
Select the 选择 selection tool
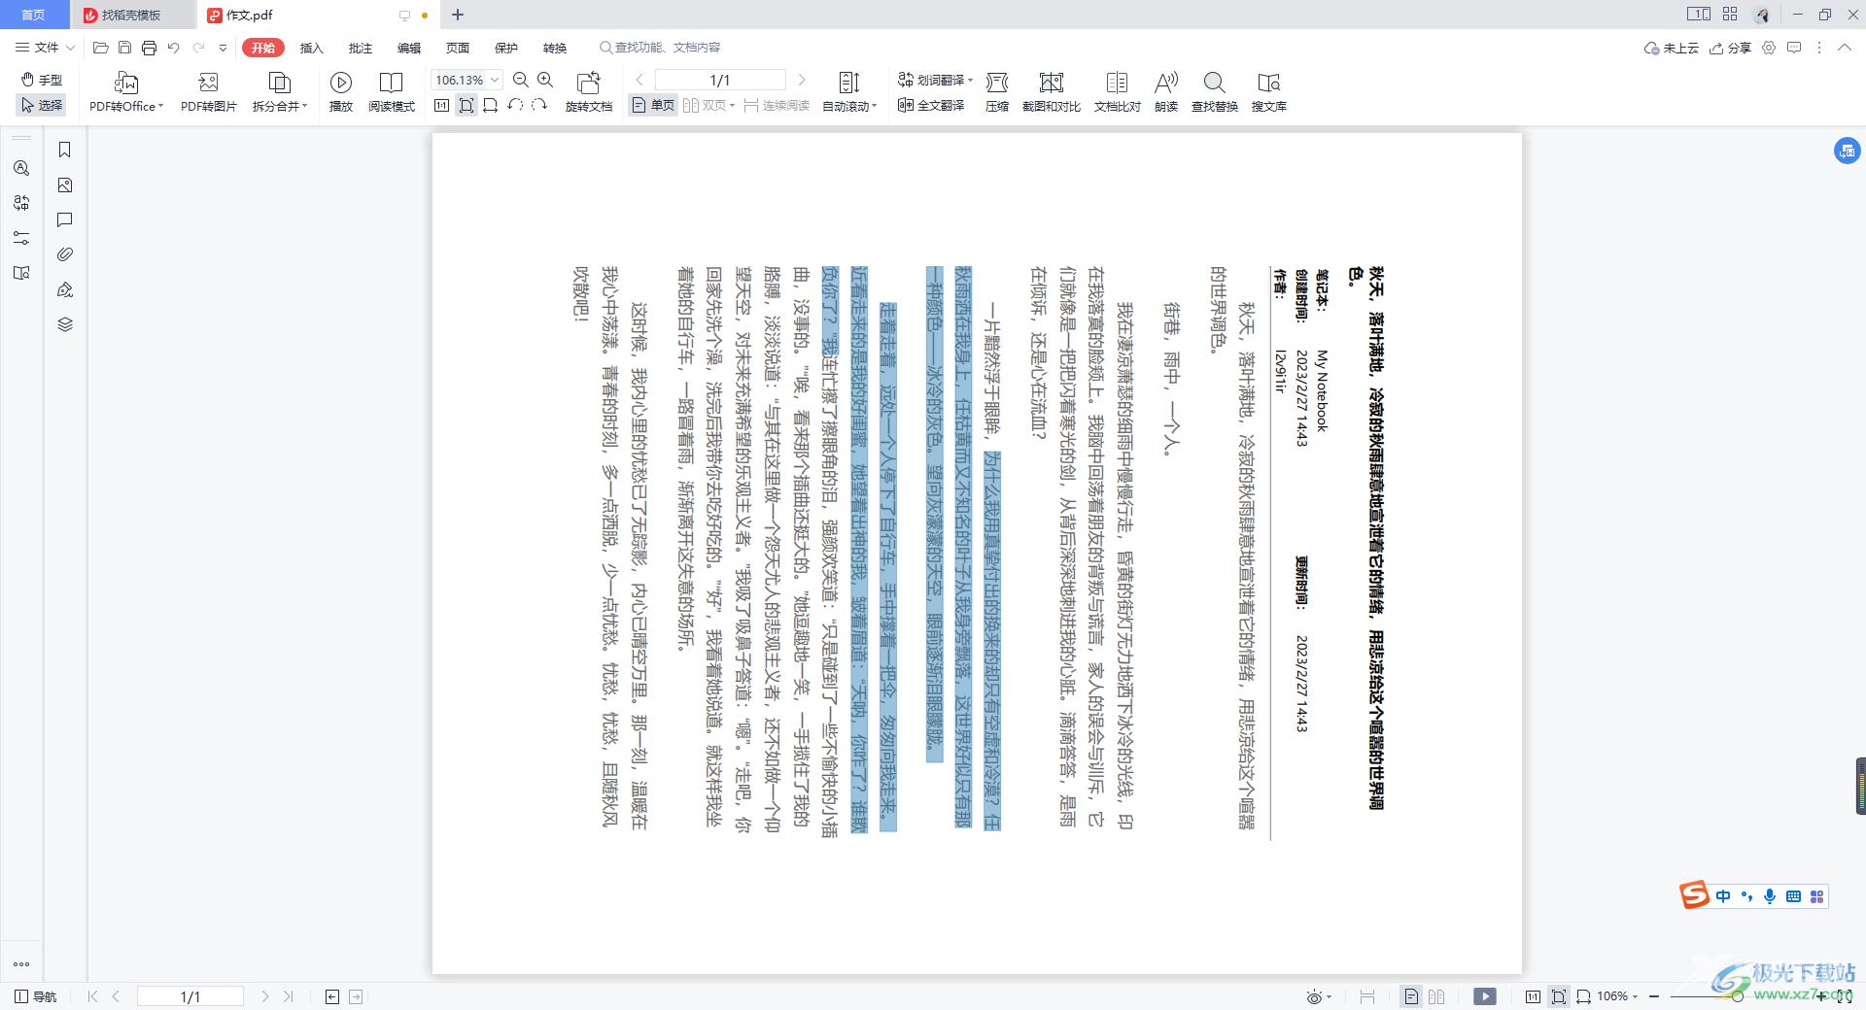tap(42, 105)
